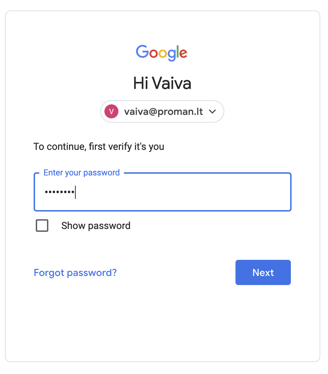Open the Forgot password? link
This screenshot has width=328, height=374.
[x=75, y=272]
